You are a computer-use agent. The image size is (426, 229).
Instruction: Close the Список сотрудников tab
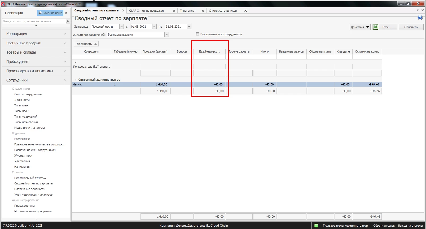click(x=245, y=11)
